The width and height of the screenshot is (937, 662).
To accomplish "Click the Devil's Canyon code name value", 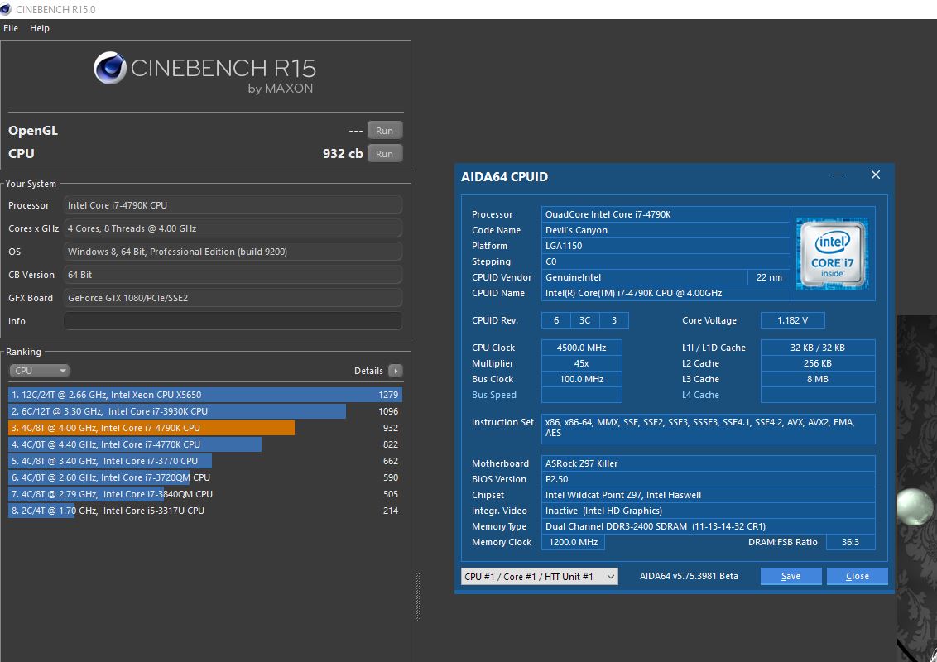I will [666, 230].
